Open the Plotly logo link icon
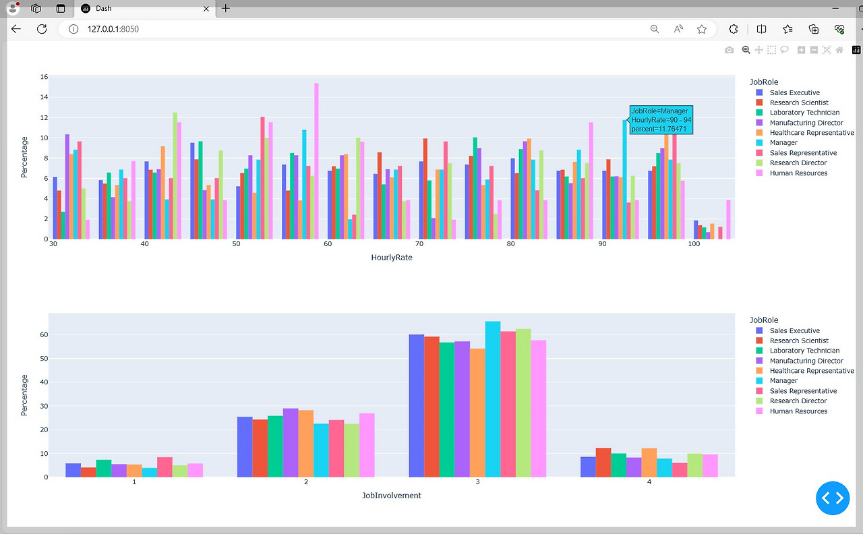This screenshot has height=534, width=863. tap(856, 50)
